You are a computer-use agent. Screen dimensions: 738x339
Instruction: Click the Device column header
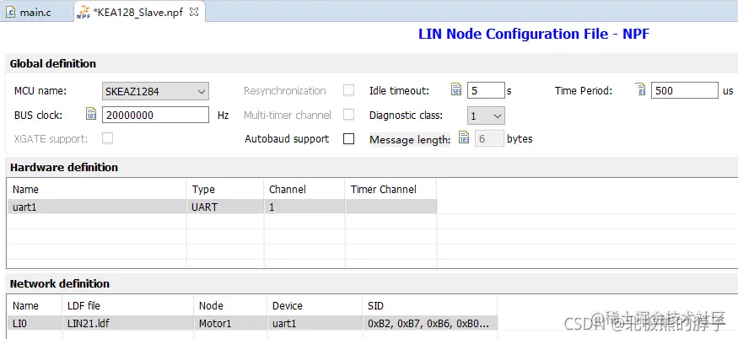point(315,305)
